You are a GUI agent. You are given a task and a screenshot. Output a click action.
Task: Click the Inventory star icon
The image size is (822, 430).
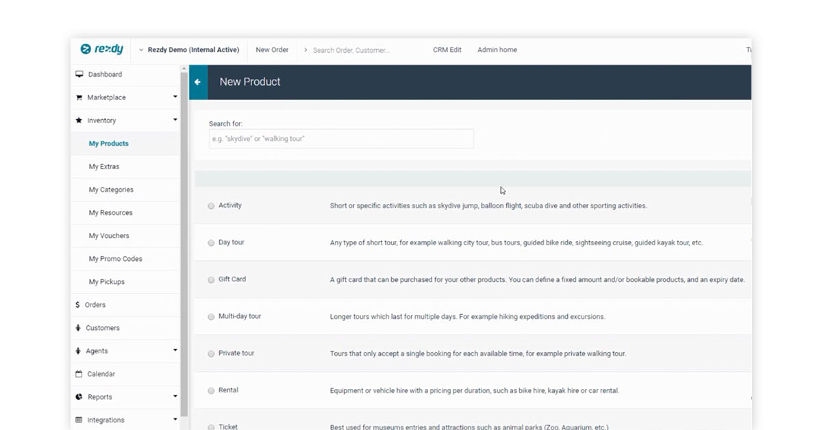(79, 121)
